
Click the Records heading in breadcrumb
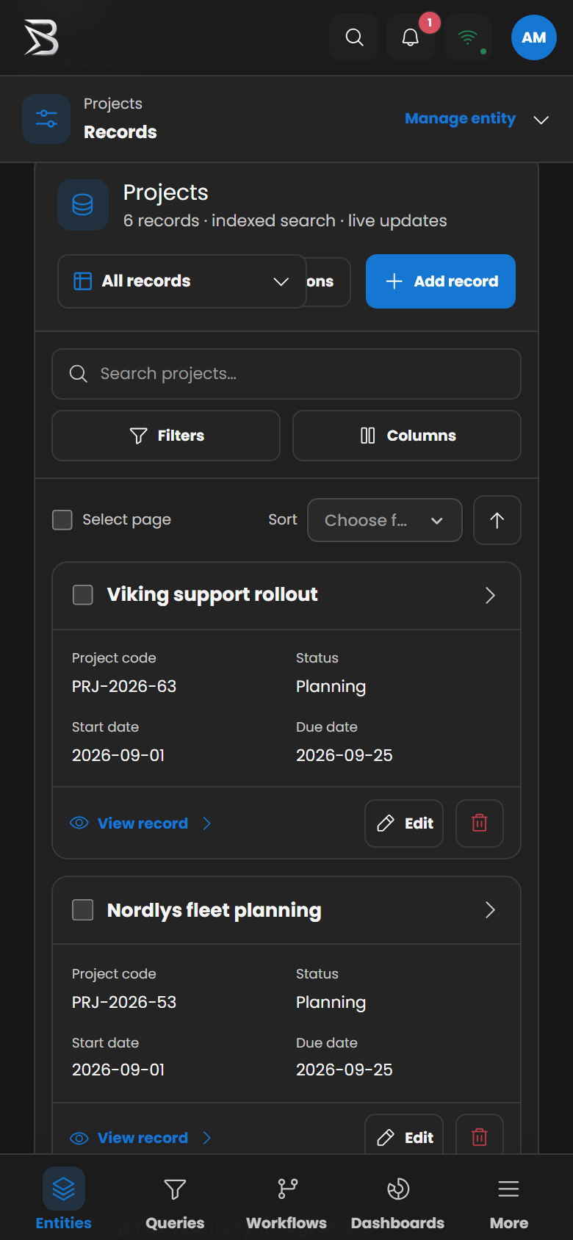(x=120, y=132)
